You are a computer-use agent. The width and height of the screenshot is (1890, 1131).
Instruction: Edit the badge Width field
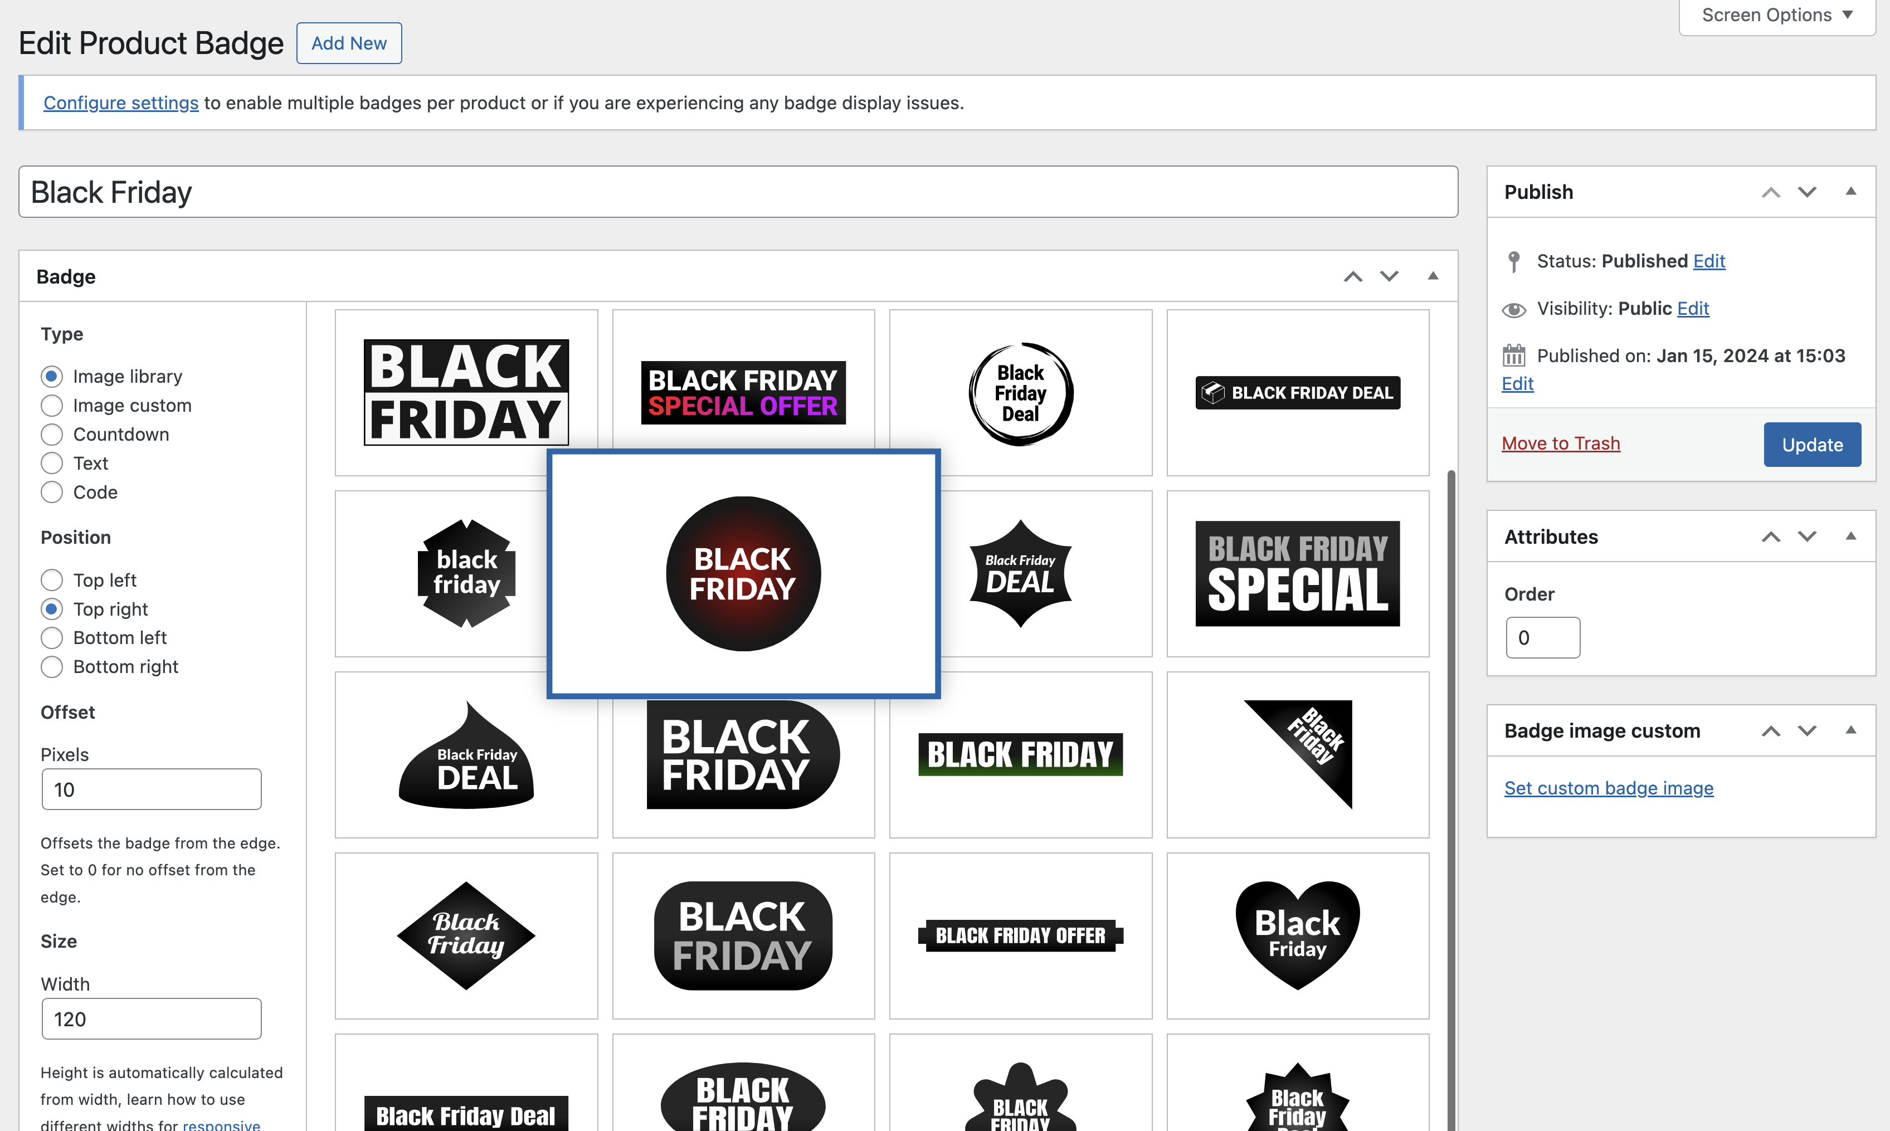(x=151, y=1018)
